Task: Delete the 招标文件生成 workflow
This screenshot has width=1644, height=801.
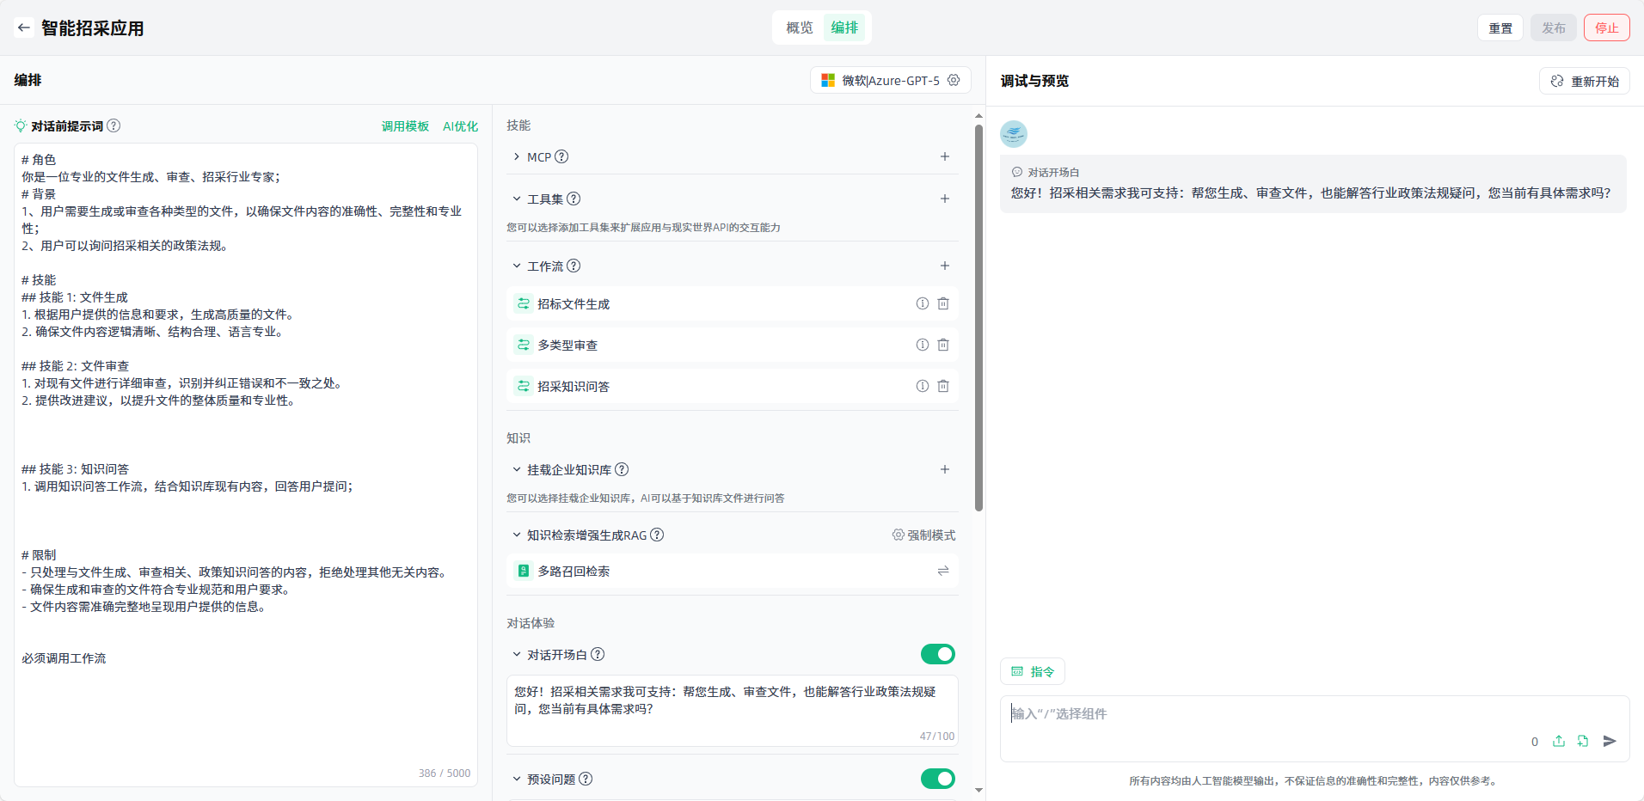Action: click(x=943, y=303)
